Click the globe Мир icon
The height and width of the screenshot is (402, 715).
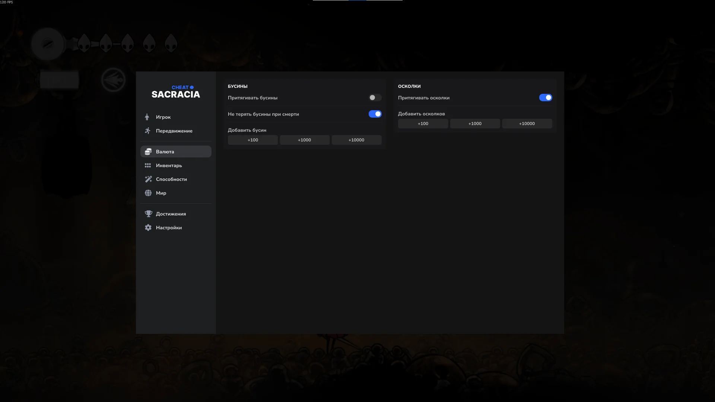[148, 193]
